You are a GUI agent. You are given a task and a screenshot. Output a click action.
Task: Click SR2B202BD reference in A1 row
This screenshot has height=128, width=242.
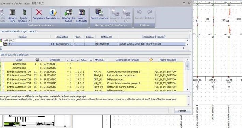[x=103, y=44]
